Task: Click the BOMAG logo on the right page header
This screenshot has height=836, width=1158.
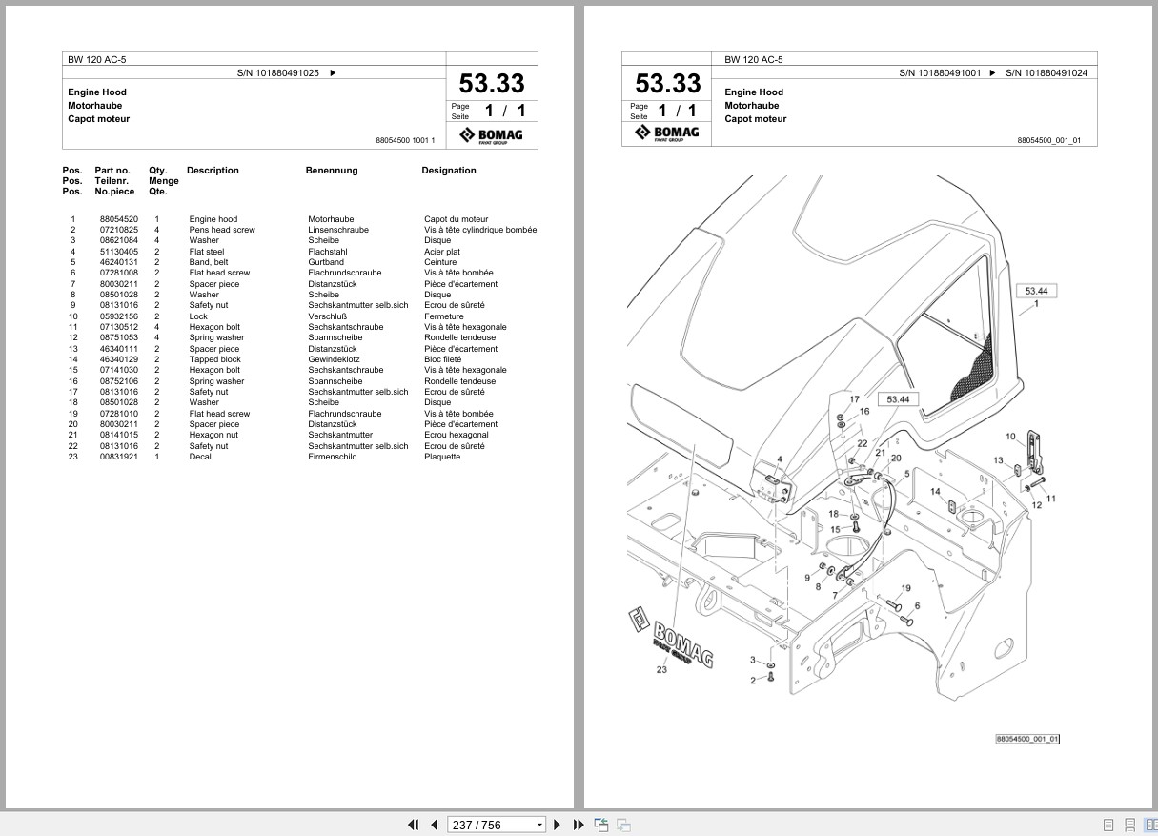Action: click(667, 133)
